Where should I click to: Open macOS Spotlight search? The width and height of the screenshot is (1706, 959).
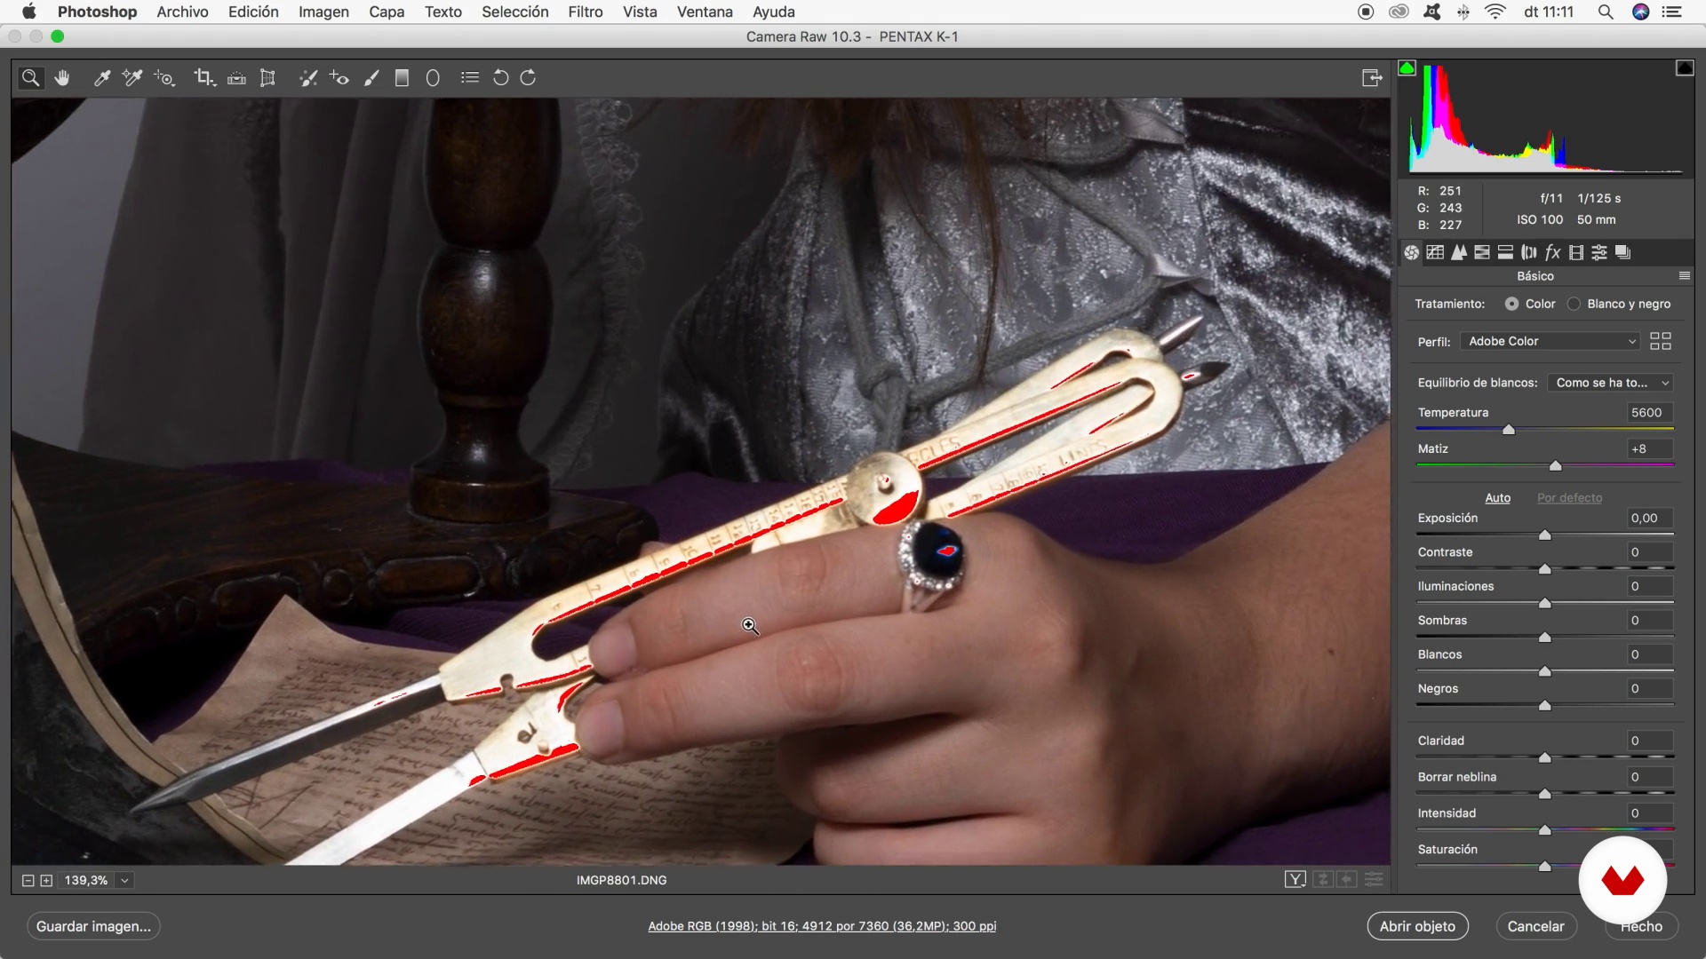[x=1605, y=12]
